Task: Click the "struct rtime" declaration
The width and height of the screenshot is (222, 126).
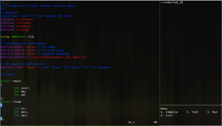Action: click(11, 102)
